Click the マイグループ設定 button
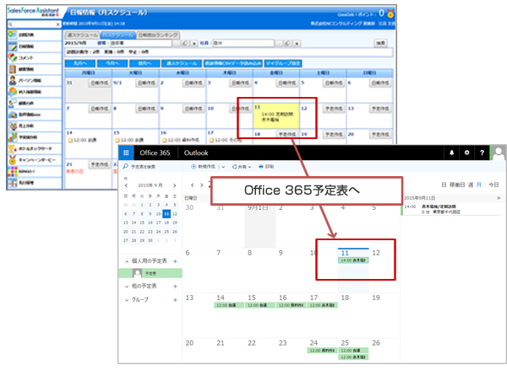 [283, 63]
